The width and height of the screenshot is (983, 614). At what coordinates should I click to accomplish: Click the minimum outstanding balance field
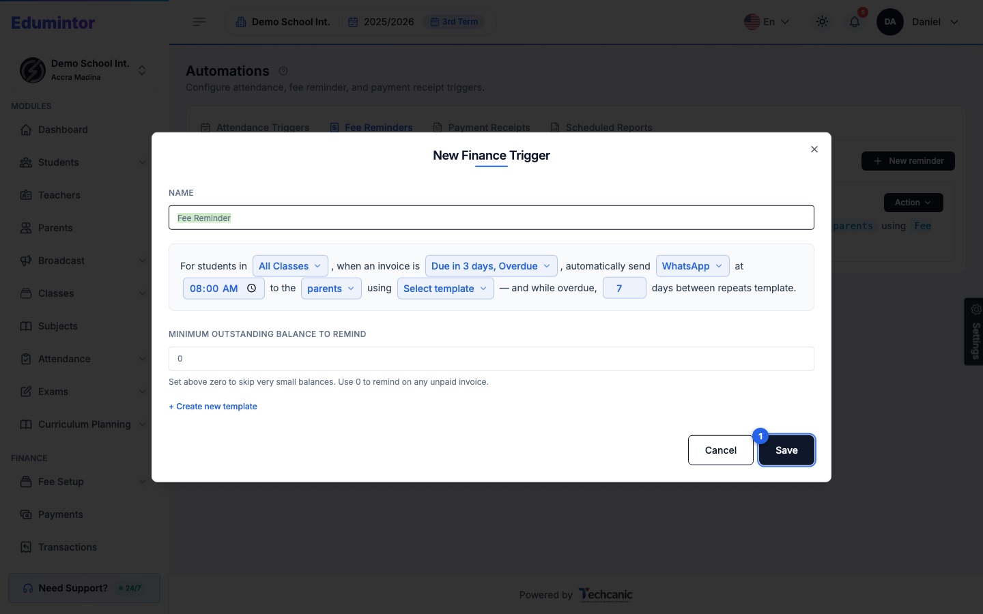491,359
